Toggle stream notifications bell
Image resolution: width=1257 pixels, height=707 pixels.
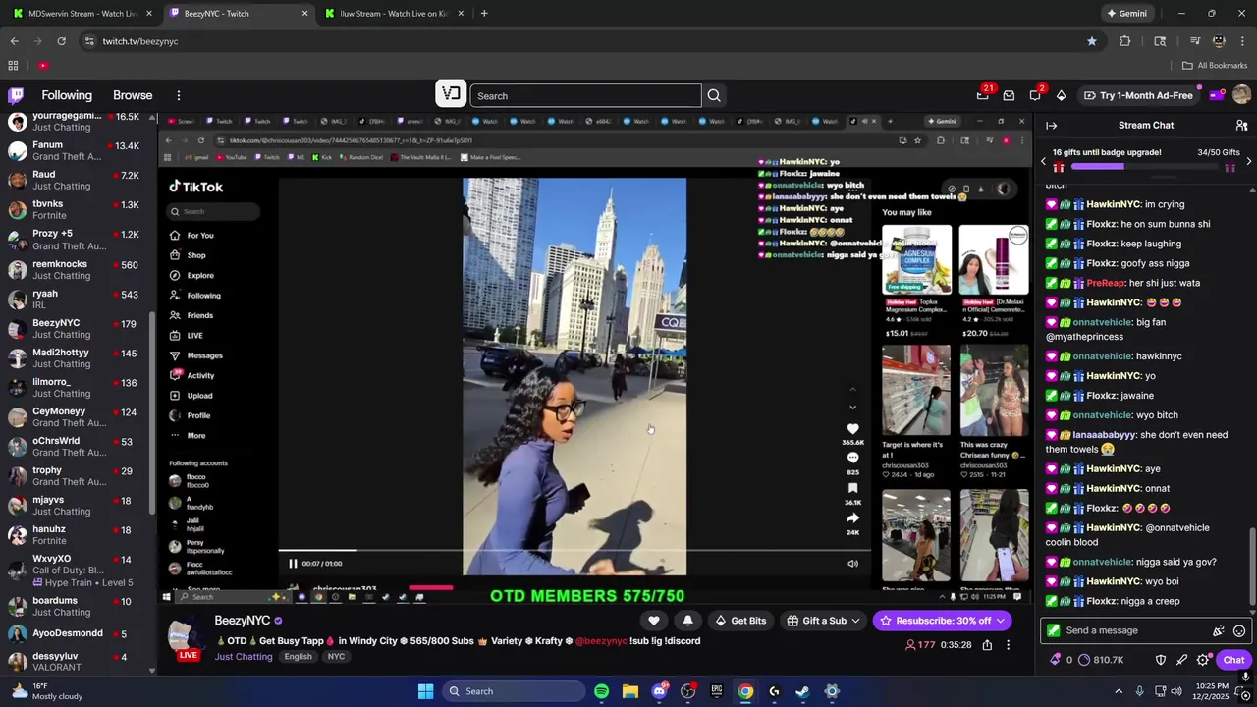pos(687,621)
